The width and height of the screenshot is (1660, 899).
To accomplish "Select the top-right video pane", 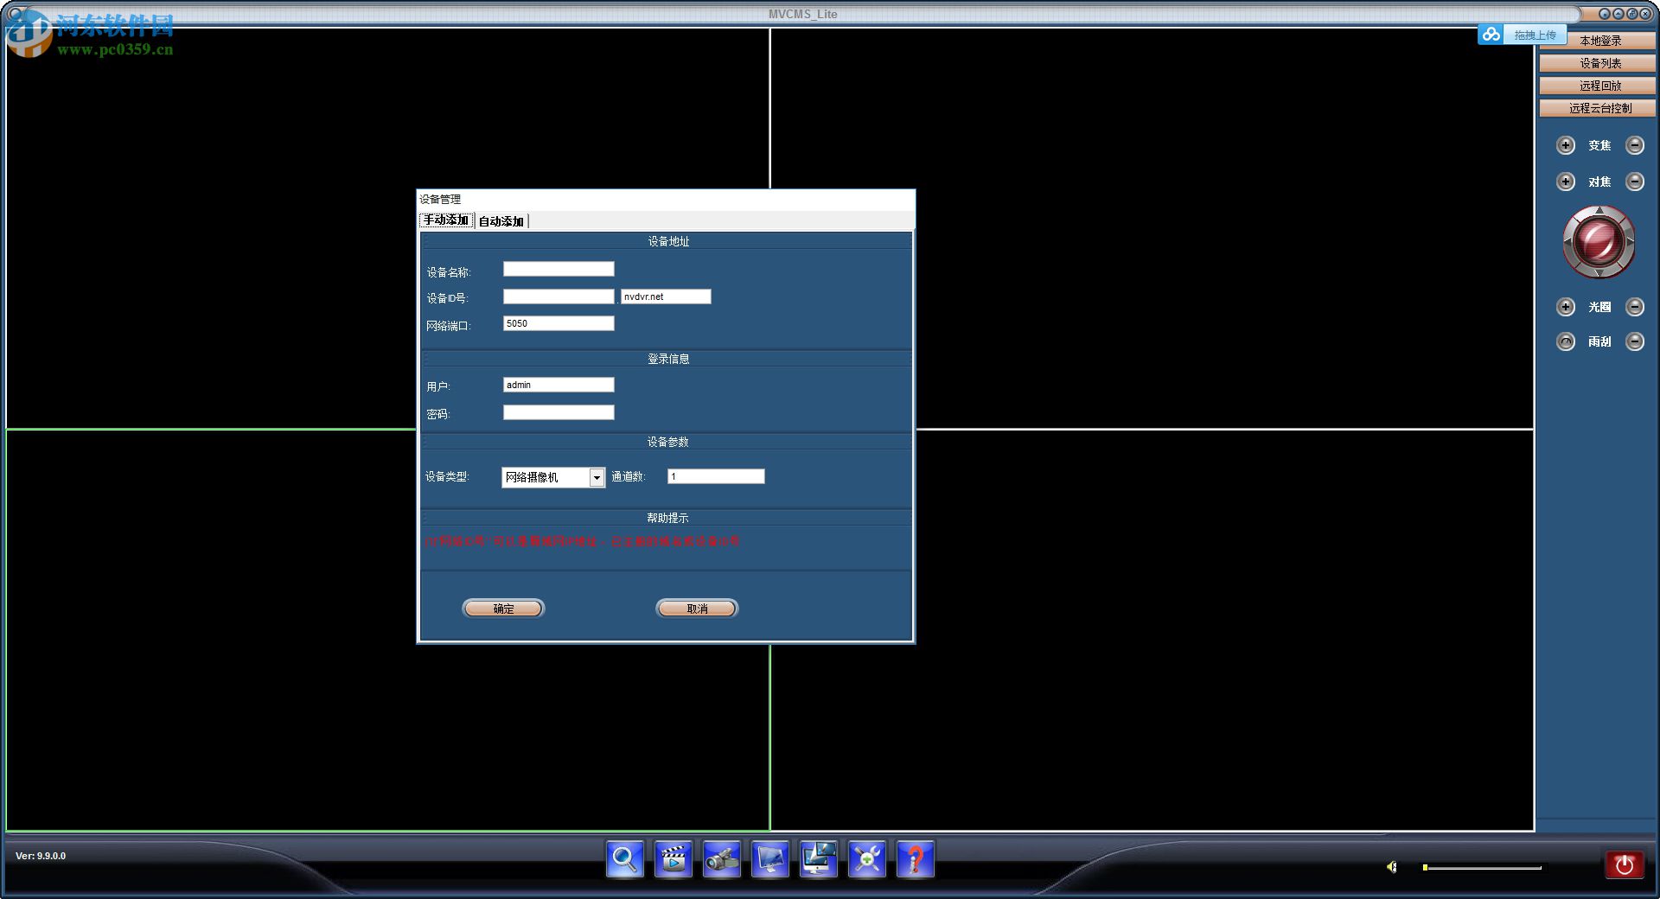I will [1152, 228].
